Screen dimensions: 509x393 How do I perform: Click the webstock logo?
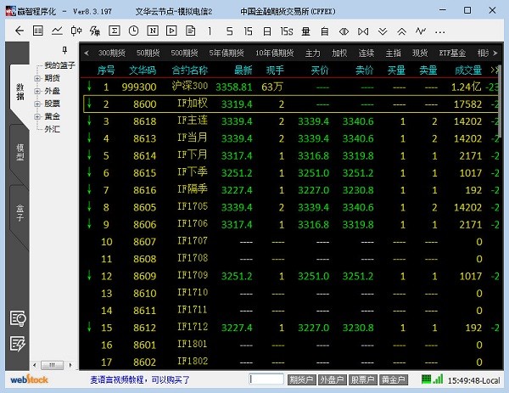tap(29, 379)
